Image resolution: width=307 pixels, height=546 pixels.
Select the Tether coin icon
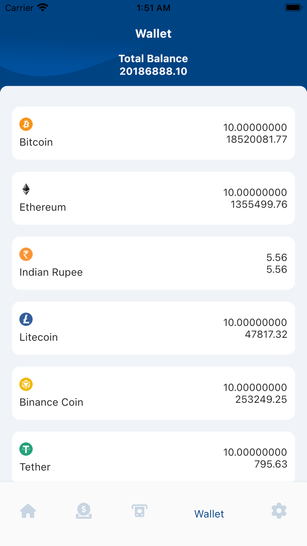[26, 449]
